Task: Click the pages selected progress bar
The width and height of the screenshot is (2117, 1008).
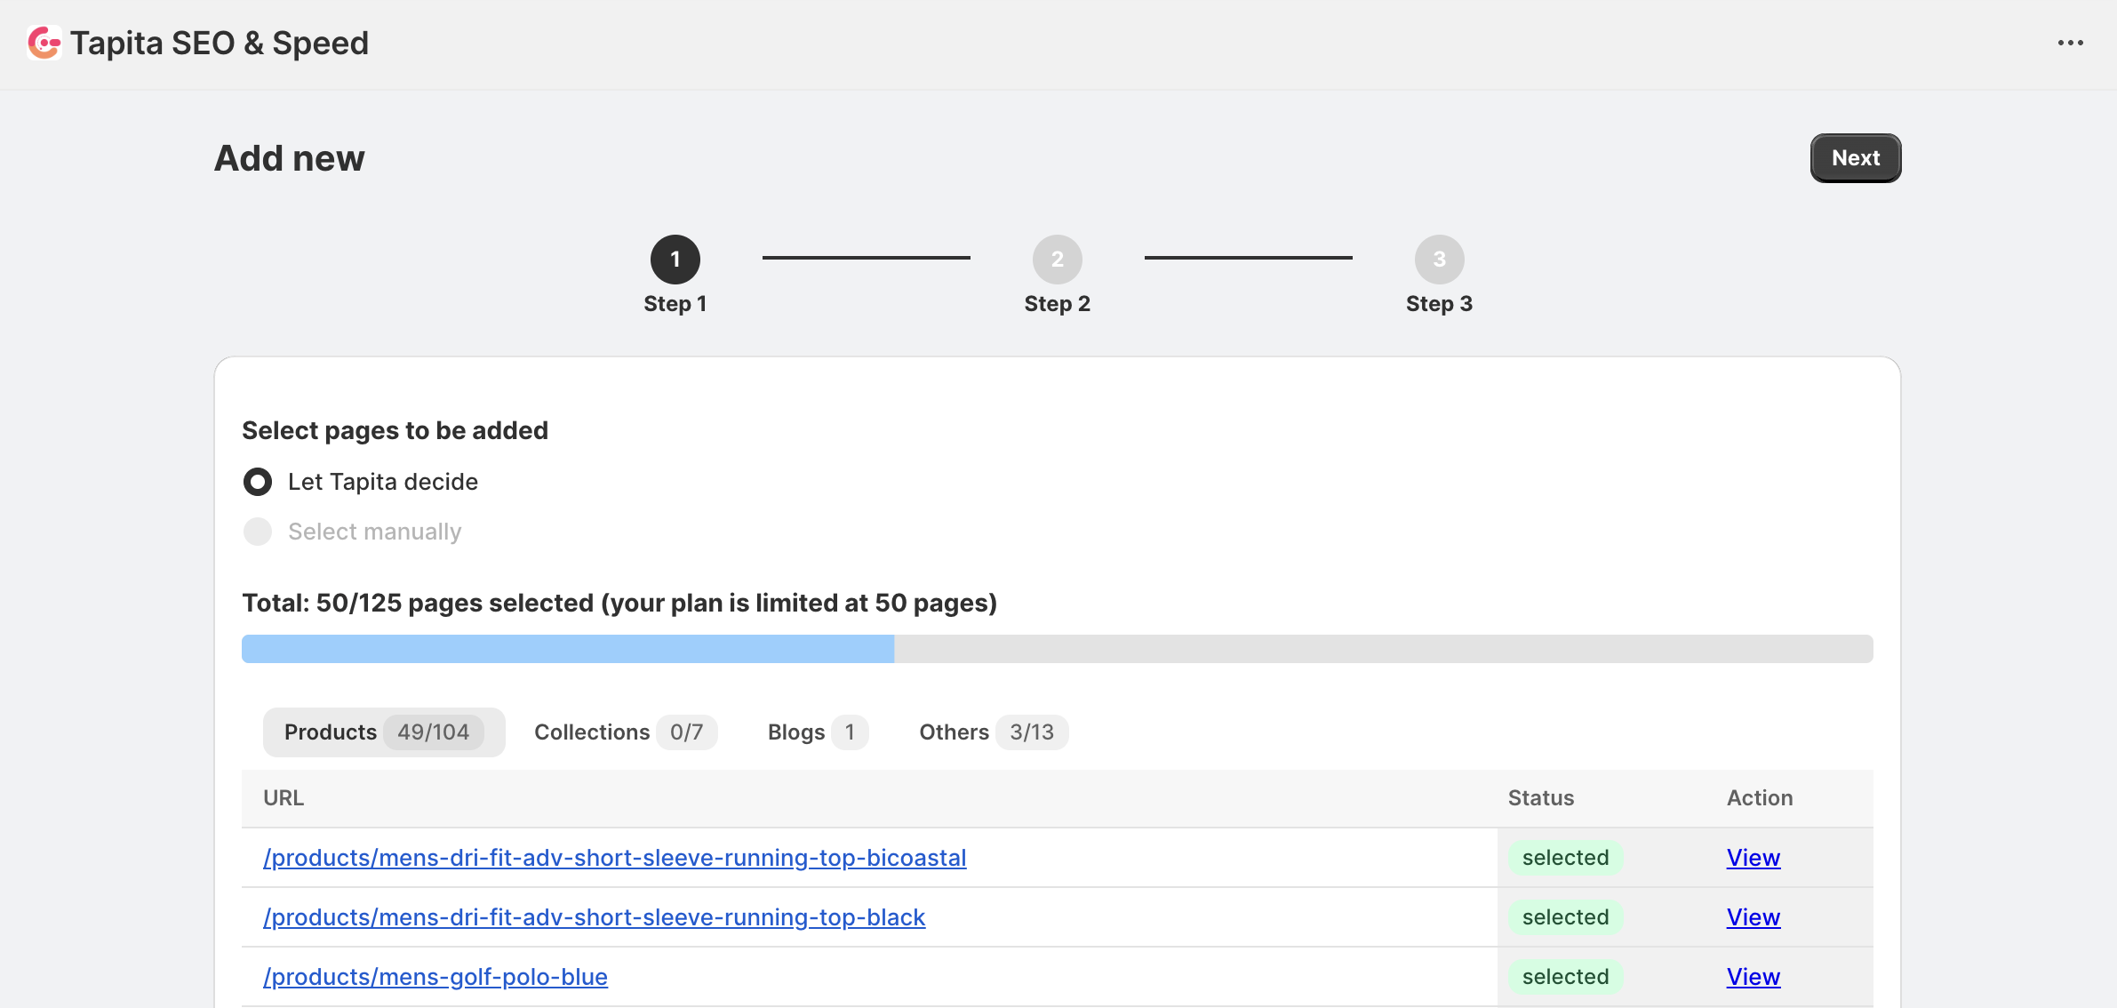Action: pos(1056,649)
